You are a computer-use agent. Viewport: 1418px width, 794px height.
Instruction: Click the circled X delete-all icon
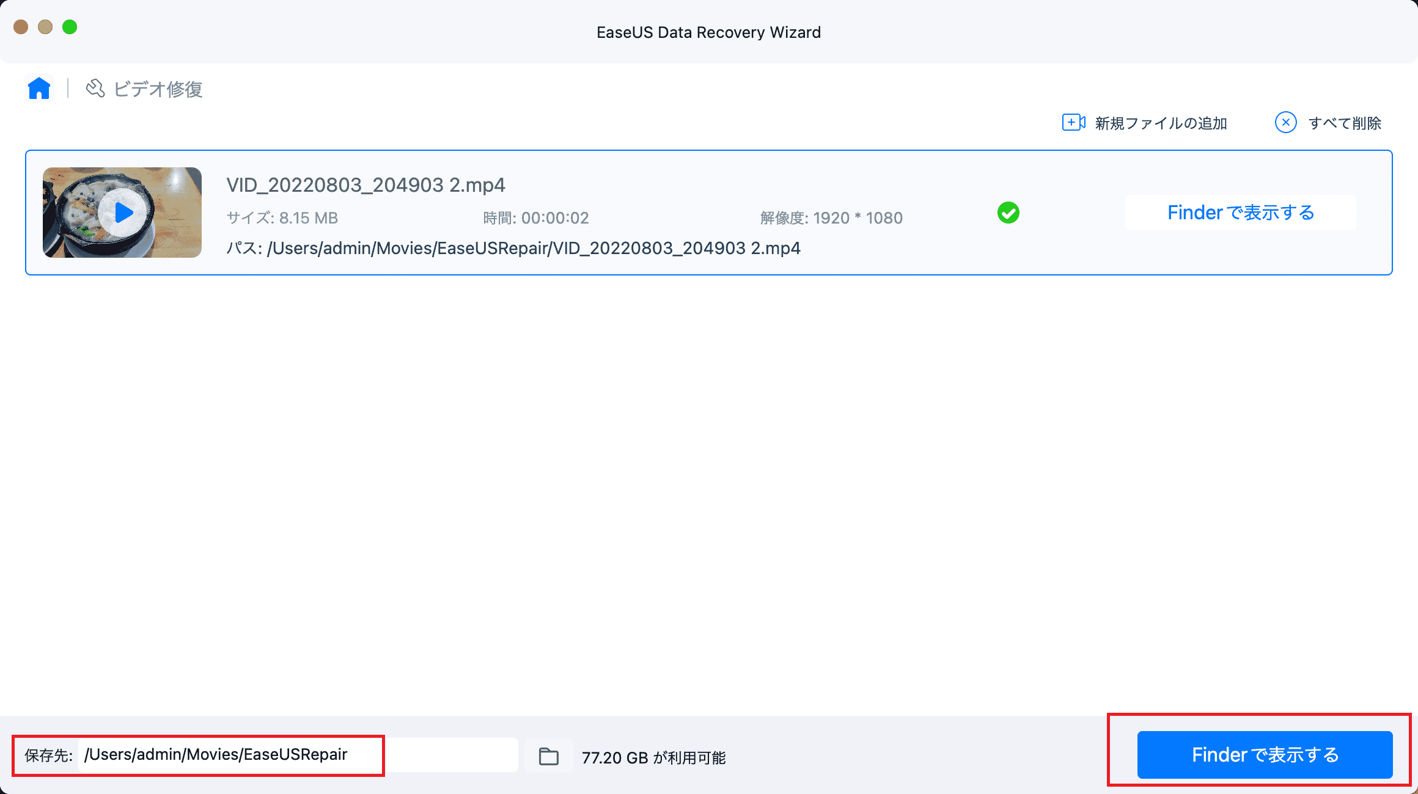pyautogui.click(x=1285, y=123)
